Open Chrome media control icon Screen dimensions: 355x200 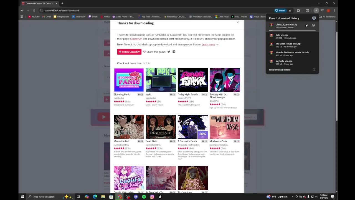click(322, 11)
